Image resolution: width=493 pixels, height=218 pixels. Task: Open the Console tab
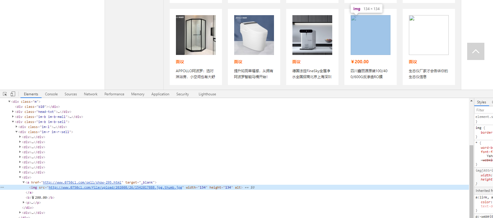point(51,94)
